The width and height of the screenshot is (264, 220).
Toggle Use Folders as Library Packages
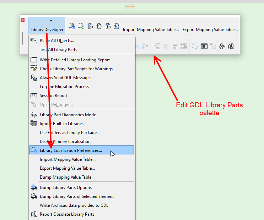pyautogui.click(x=82, y=133)
